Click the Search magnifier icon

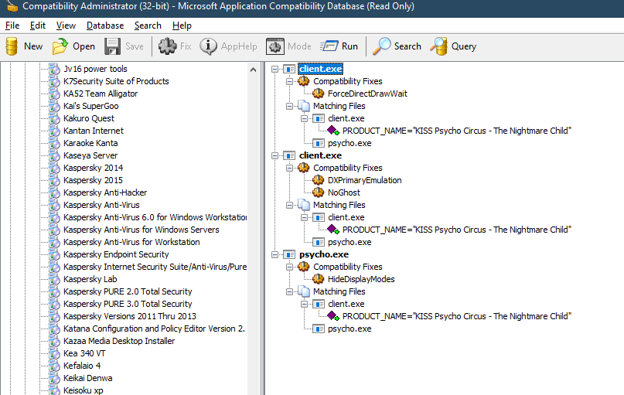coord(382,46)
